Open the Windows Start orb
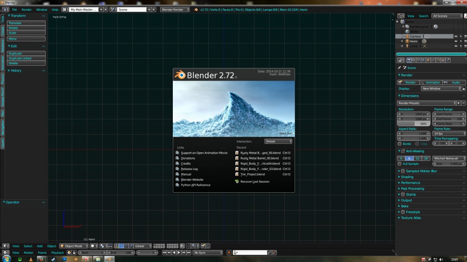The width and height of the screenshot is (467, 262). [6, 258]
